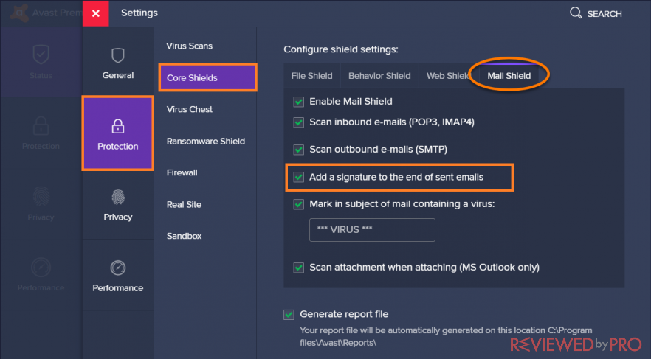The height and width of the screenshot is (359, 651).
Task: Click the Performance gauge icon
Action: pos(118,268)
